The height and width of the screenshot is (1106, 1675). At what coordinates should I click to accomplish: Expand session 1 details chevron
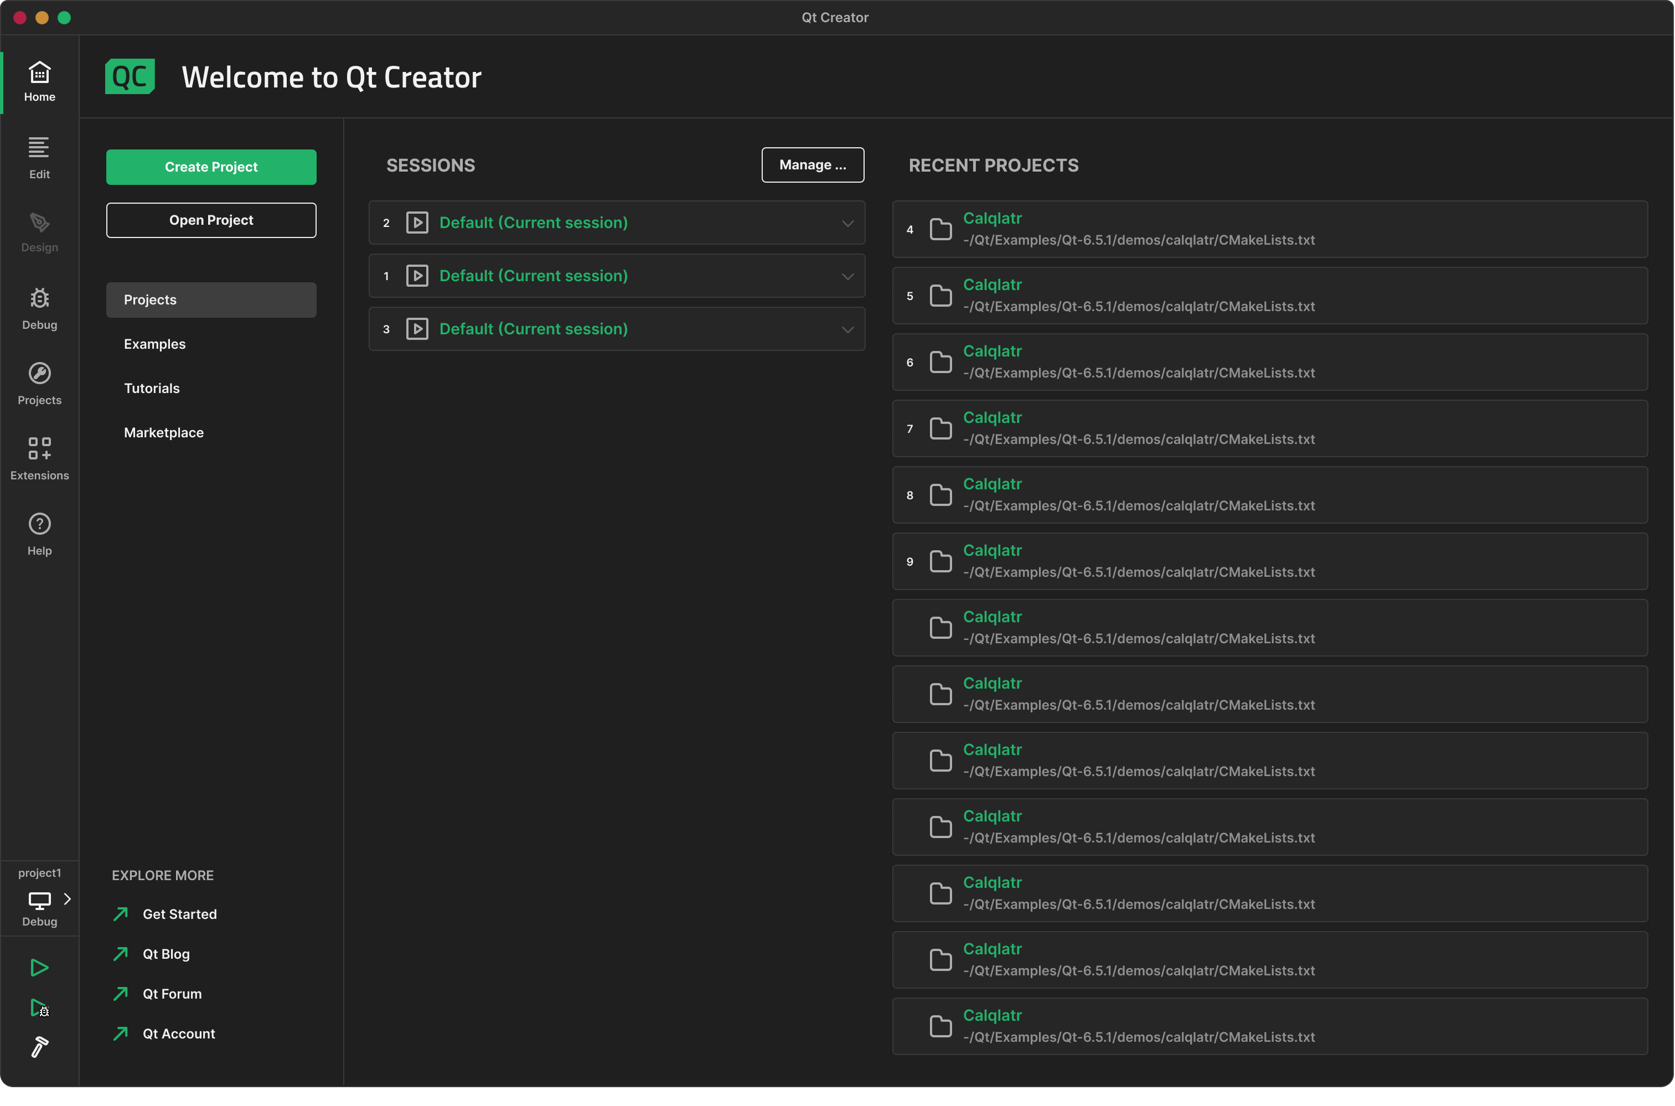point(847,277)
